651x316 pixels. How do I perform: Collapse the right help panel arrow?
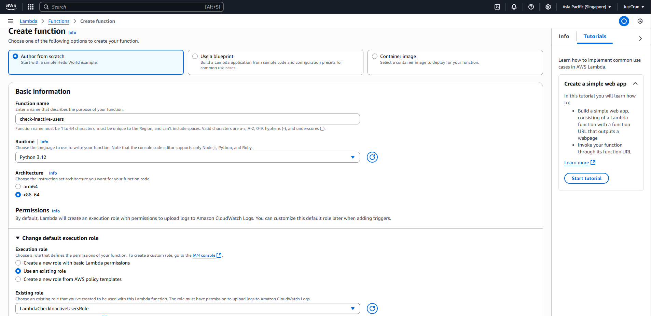[640, 39]
